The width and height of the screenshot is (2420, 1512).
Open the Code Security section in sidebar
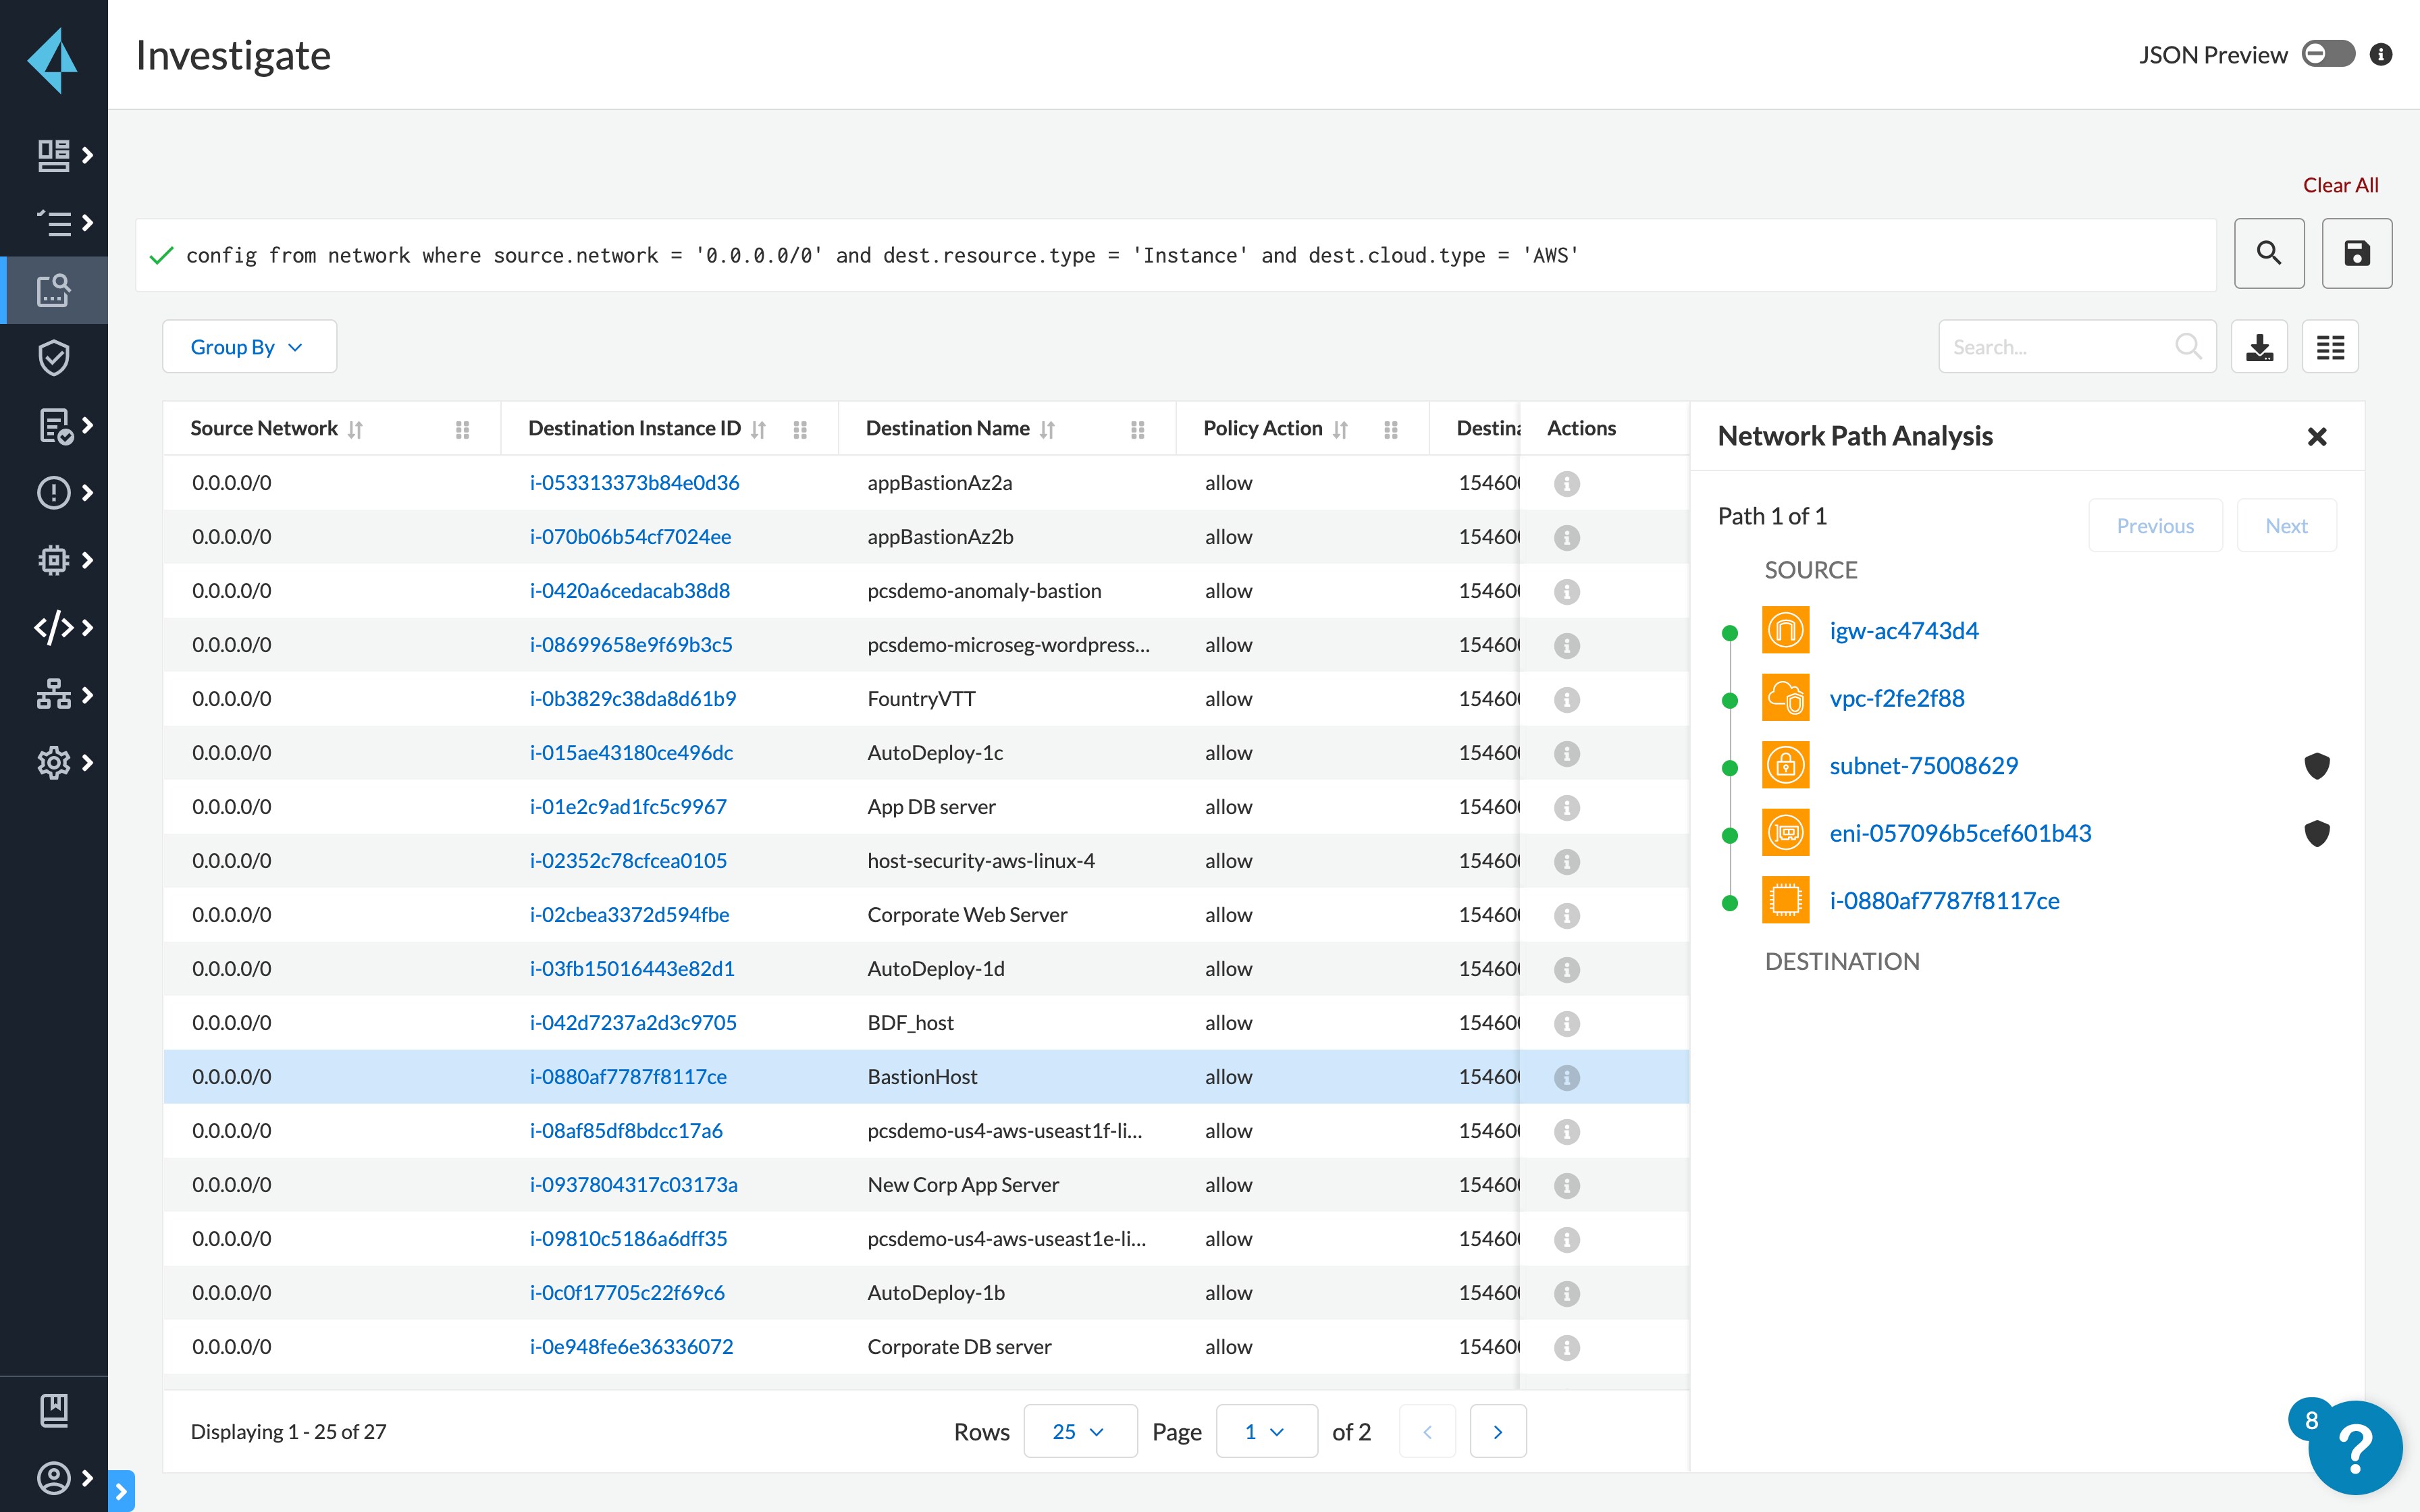(x=54, y=627)
